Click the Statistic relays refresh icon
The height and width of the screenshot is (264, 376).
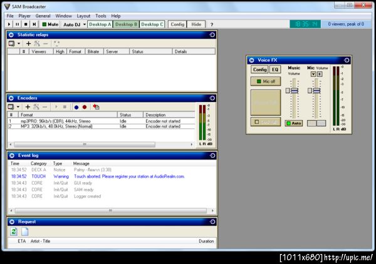click(56, 44)
